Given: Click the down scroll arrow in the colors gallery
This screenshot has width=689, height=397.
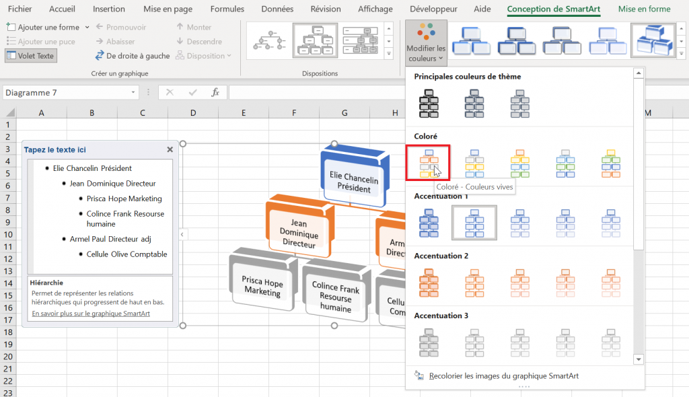Looking at the screenshot, I should pos(638,359).
